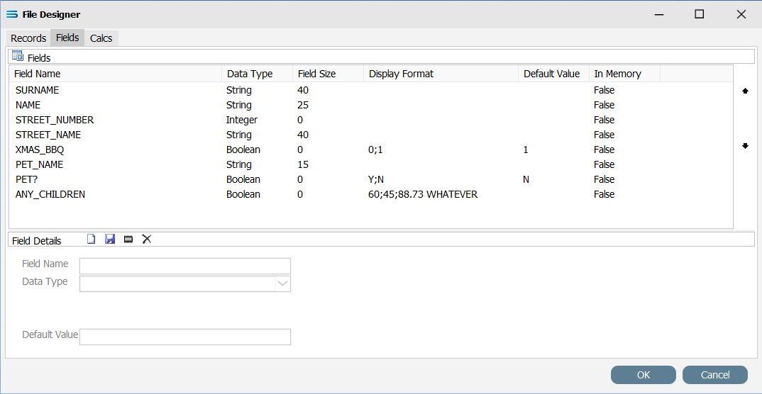
Task: Select the XMAS_BBQ field row
Action: [371, 150]
